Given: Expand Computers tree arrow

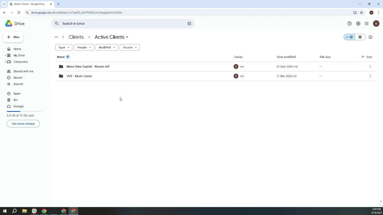Looking at the screenshot, I should pyautogui.click(x=5, y=62).
